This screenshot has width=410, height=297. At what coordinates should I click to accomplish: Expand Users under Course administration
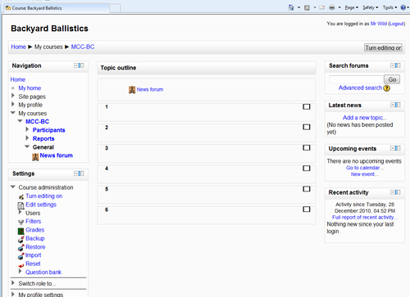(20, 212)
